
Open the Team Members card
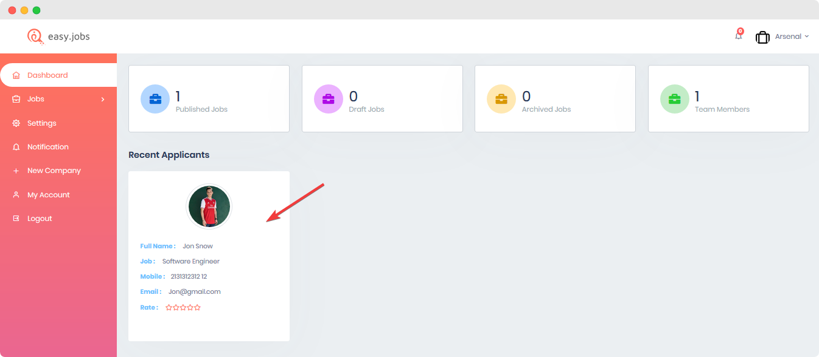(x=728, y=99)
